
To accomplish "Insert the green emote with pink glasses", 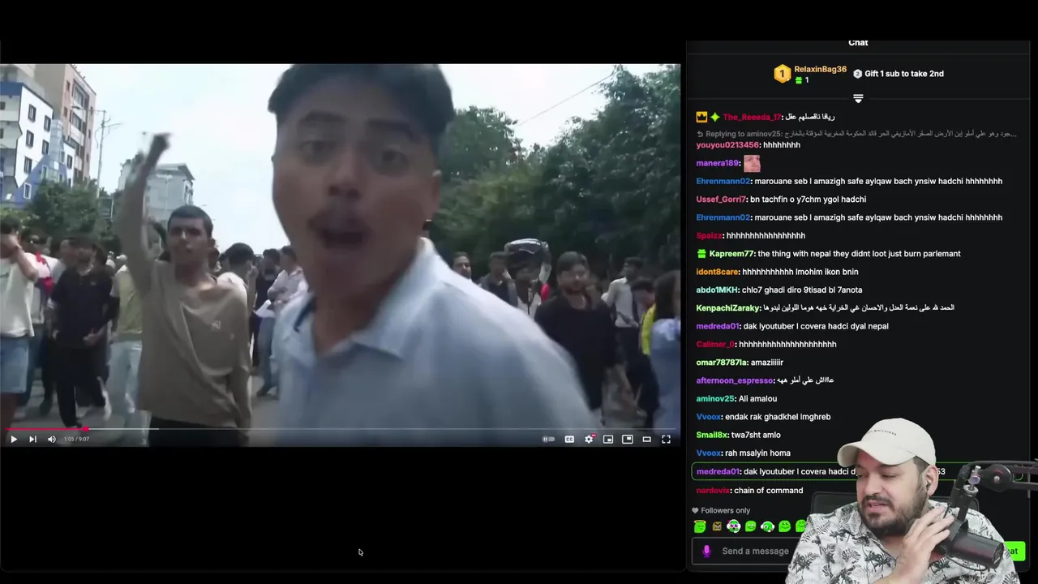I will [734, 526].
